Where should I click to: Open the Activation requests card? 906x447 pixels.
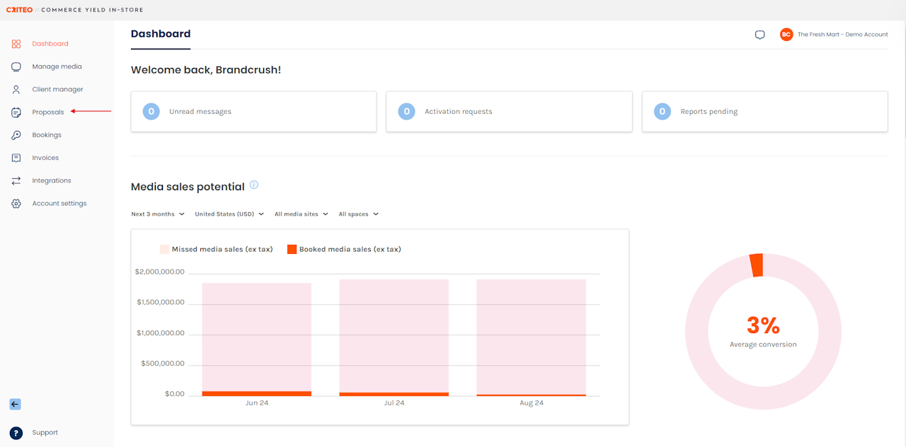click(509, 111)
